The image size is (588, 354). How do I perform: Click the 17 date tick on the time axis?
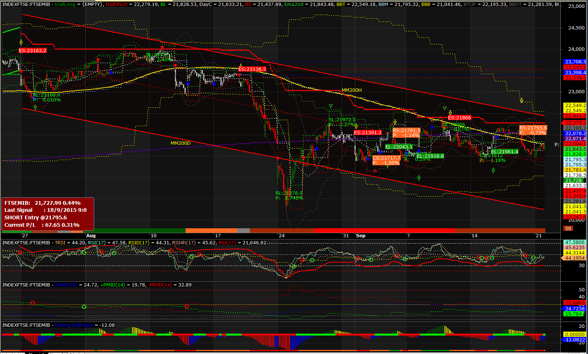pyautogui.click(x=218, y=235)
